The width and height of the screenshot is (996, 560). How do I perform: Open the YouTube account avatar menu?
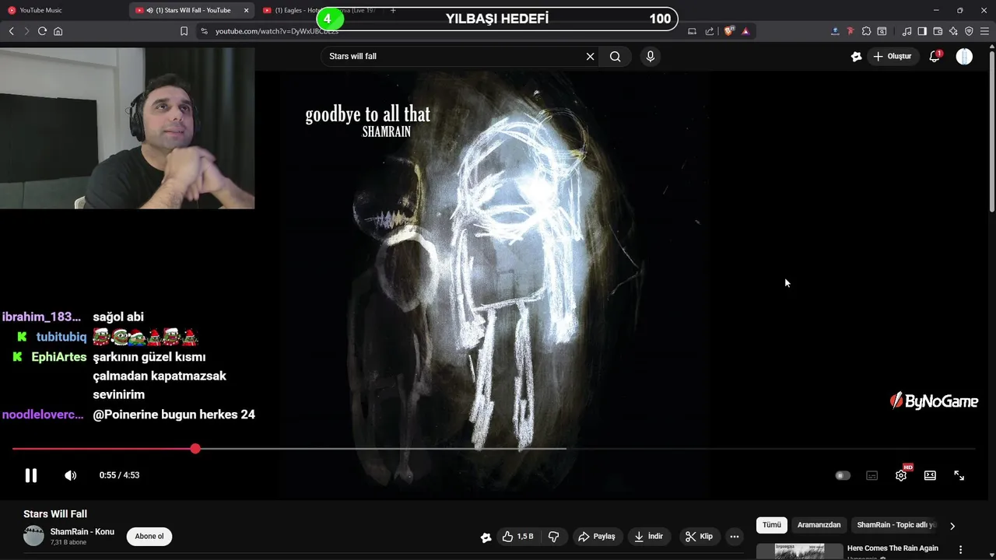964,56
